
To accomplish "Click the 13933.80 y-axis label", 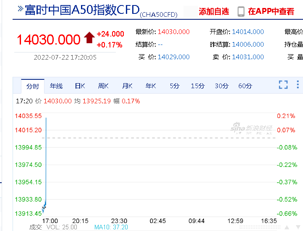I will click(29, 199).
